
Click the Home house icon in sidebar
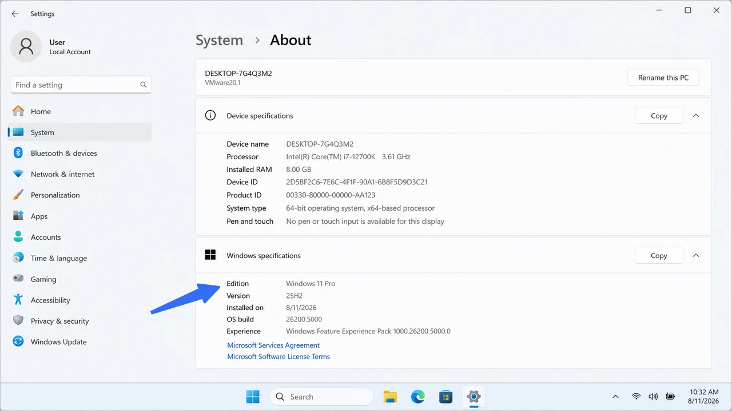(18, 111)
